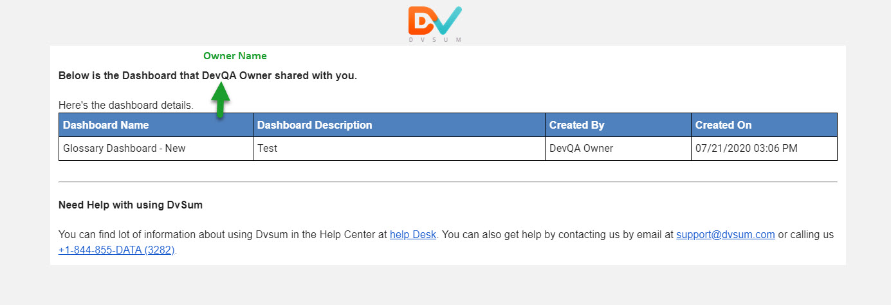
Task: Click Here's the dashboard details text
Action: point(126,105)
